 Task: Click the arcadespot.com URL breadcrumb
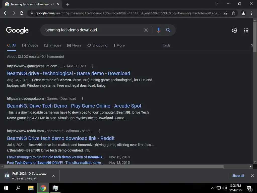(x=41, y=99)
